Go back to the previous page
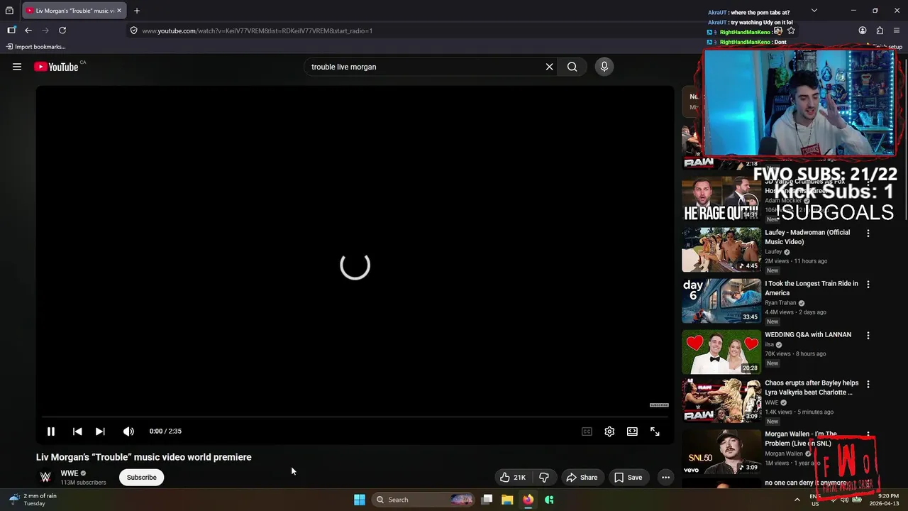The width and height of the screenshot is (908, 511). tap(28, 31)
